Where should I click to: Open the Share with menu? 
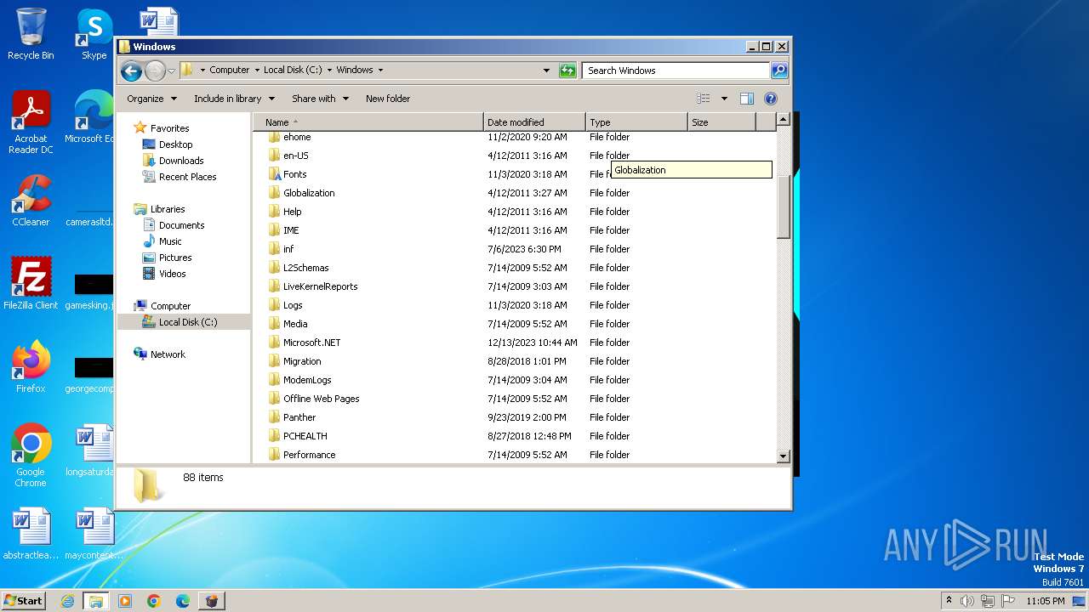tap(320, 99)
